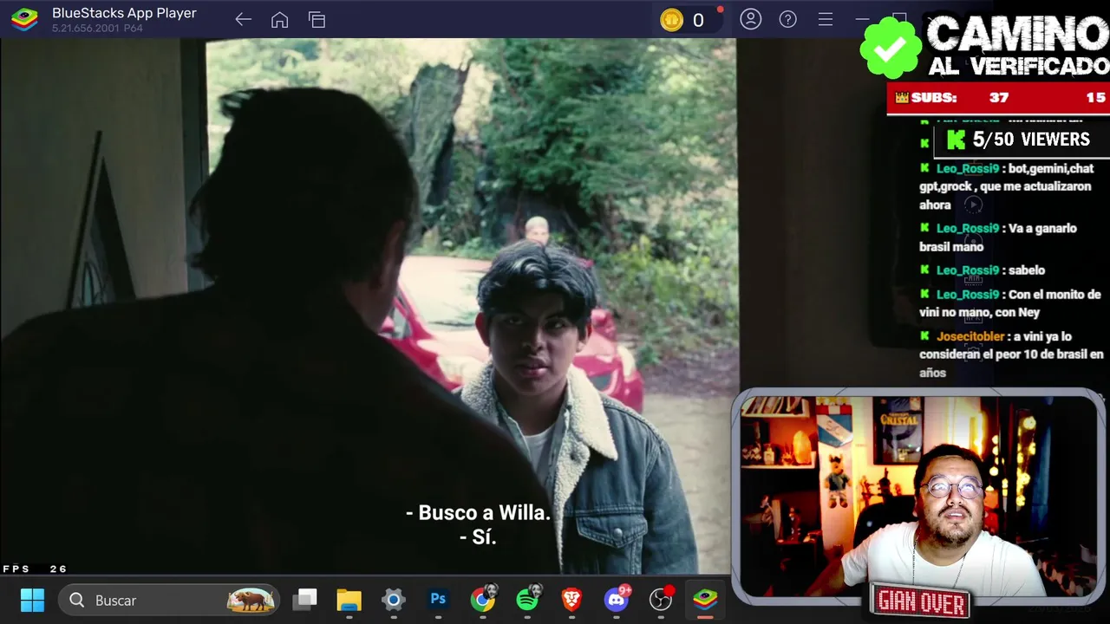Open Brave browser from the taskbar
Screen dimensions: 1110x624
coord(571,600)
